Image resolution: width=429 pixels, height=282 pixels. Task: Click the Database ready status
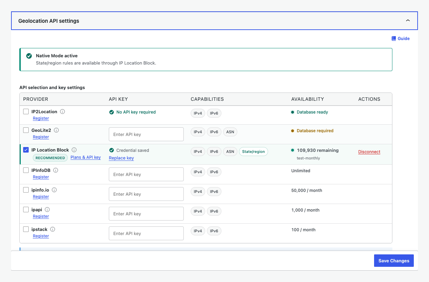(309, 112)
